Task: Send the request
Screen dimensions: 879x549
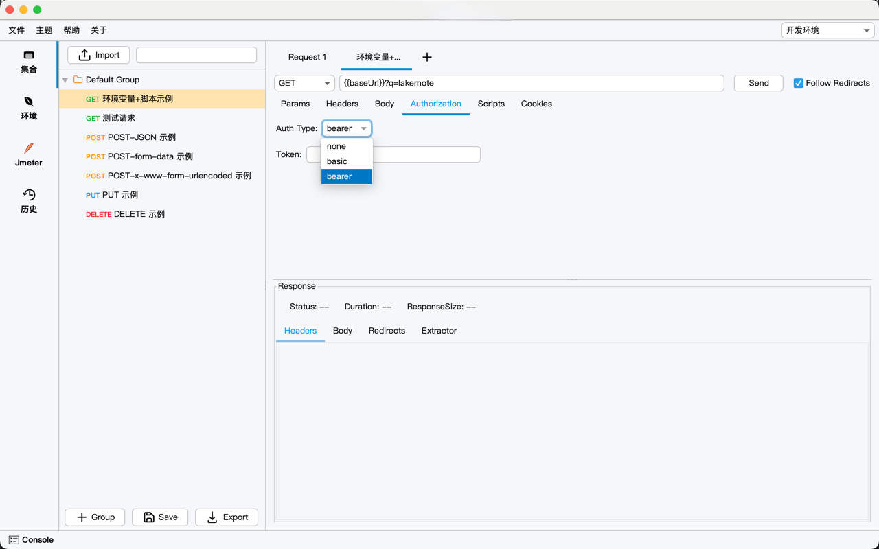Action: pos(759,83)
